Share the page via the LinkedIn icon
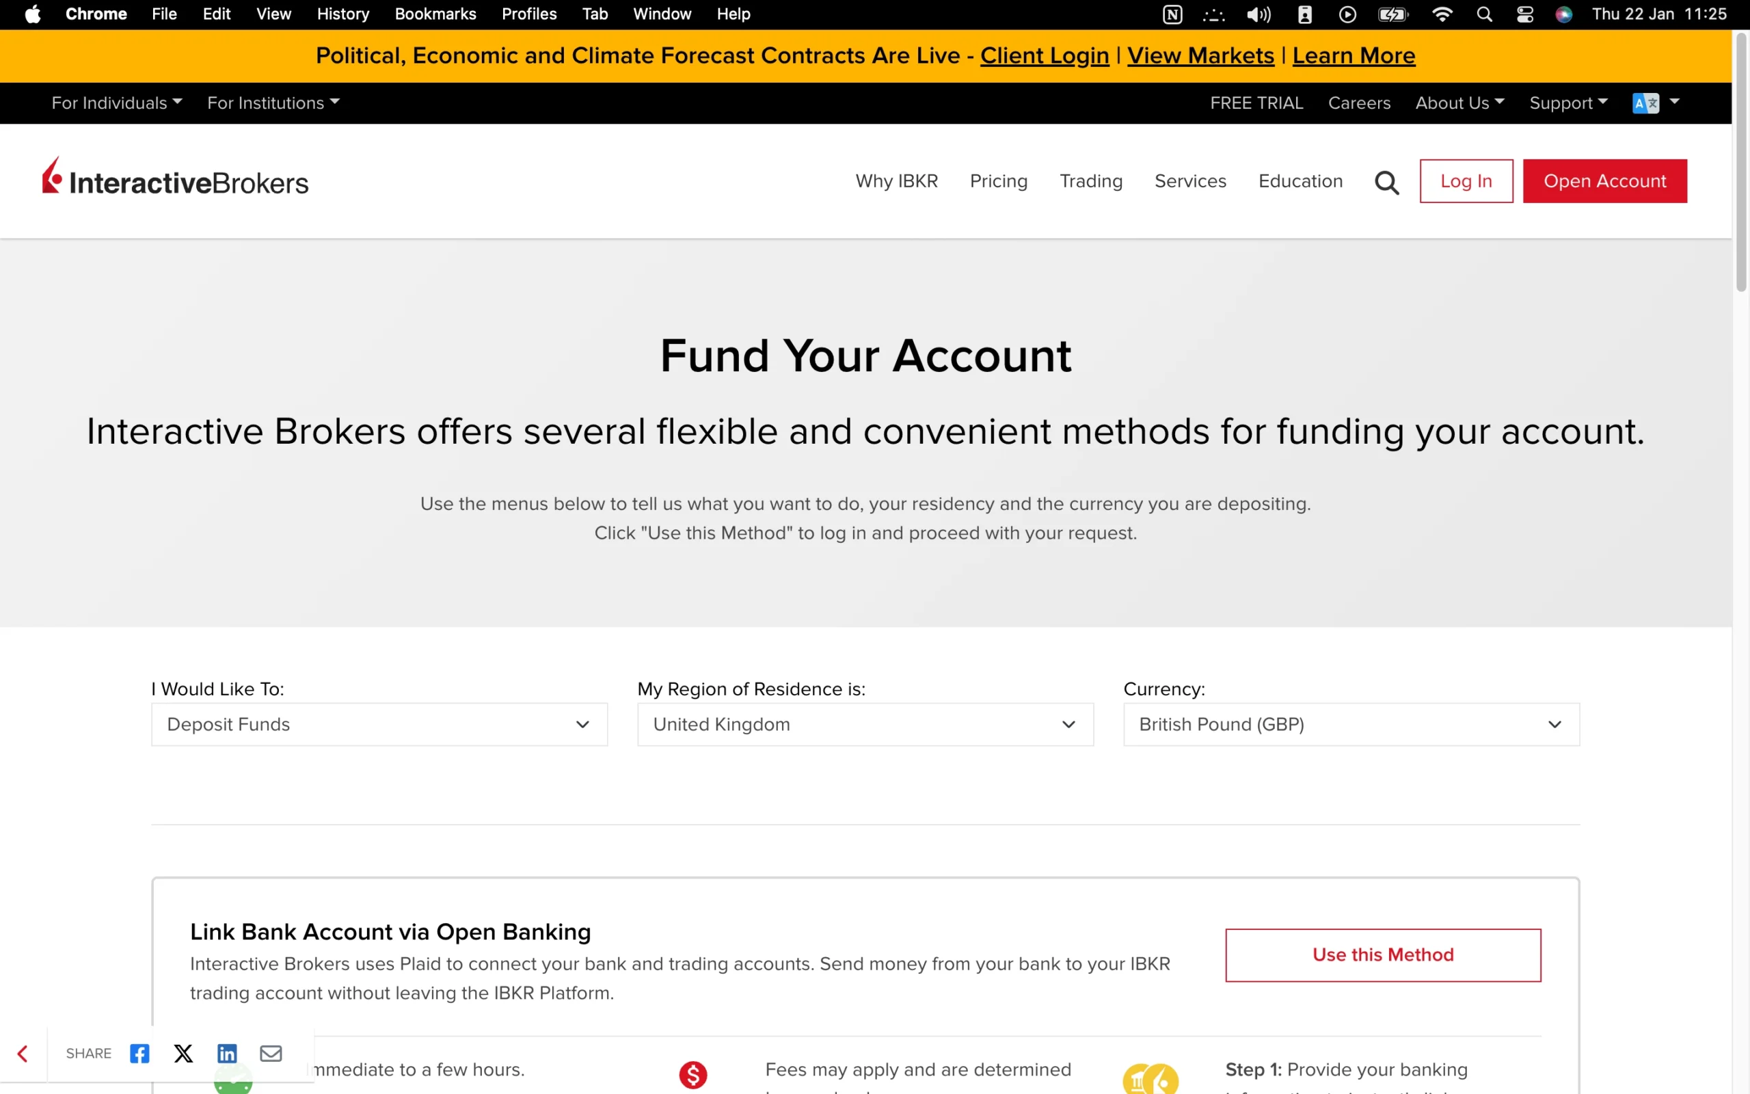This screenshot has width=1750, height=1094. coord(227,1054)
